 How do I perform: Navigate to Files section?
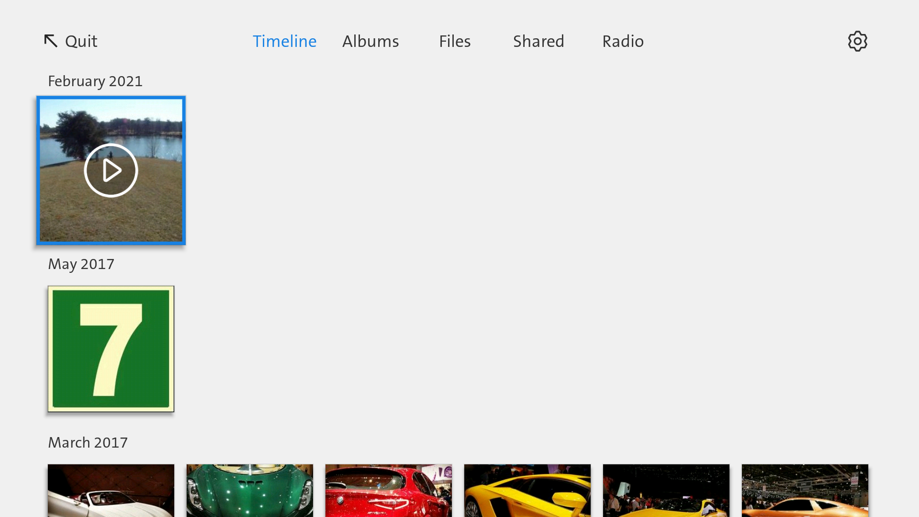454,40
